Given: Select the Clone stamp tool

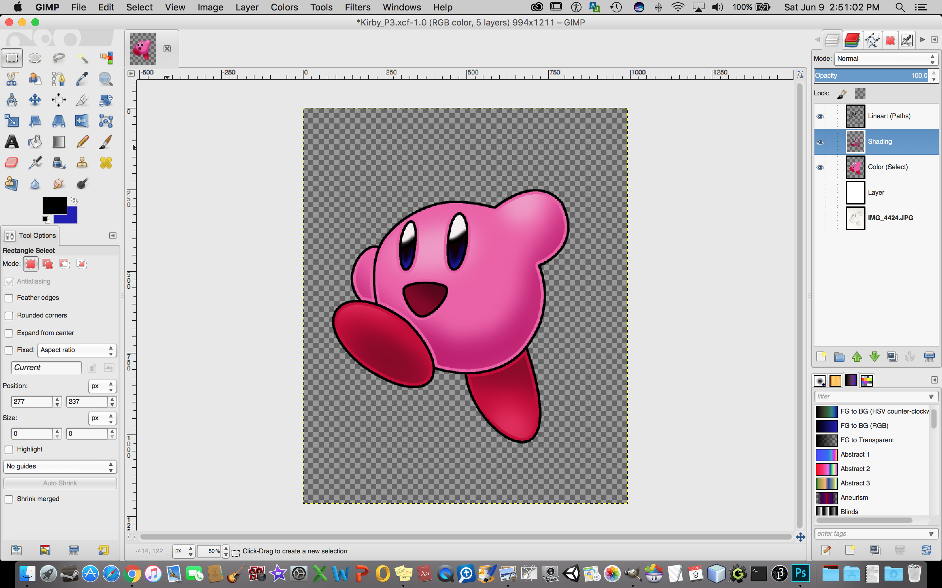Looking at the screenshot, I should 82,163.
